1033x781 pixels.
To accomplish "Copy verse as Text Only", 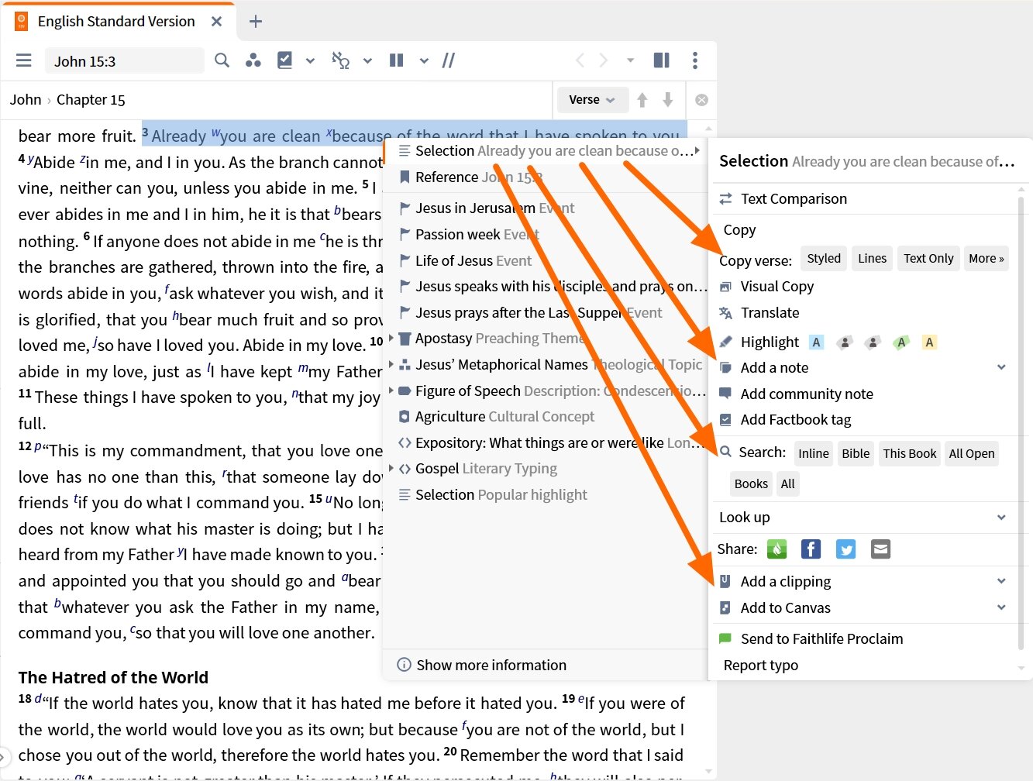I will pyautogui.click(x=928, y=259).
